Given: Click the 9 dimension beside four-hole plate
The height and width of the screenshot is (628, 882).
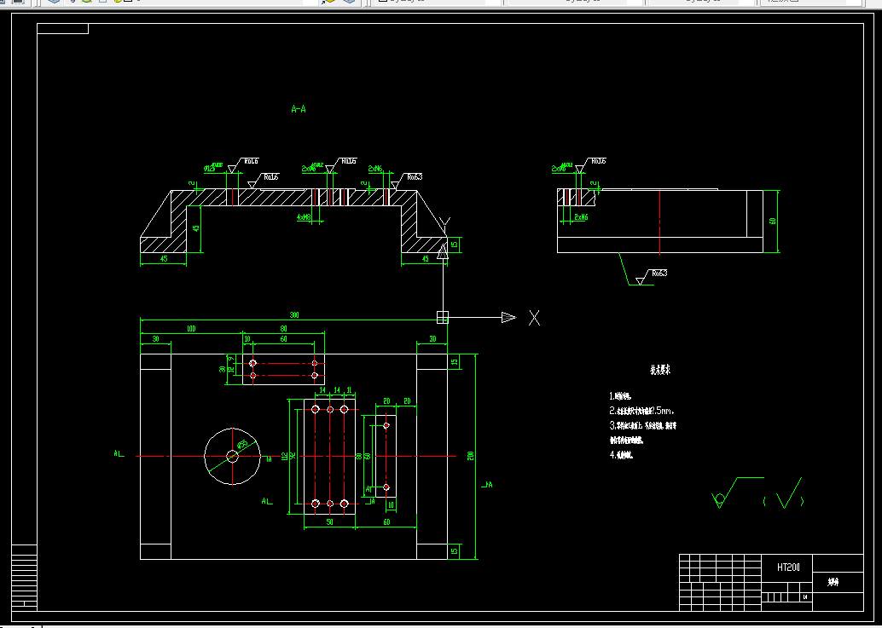Looking at the screenshot, I should pos(230,359).
